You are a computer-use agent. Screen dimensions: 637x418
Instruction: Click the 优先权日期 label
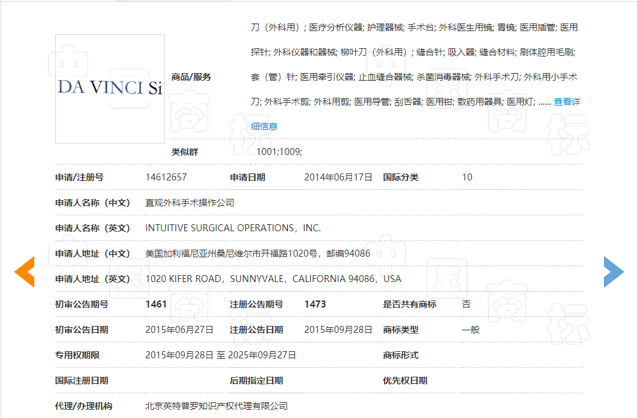pyautogui.click(x=405, y=381)
